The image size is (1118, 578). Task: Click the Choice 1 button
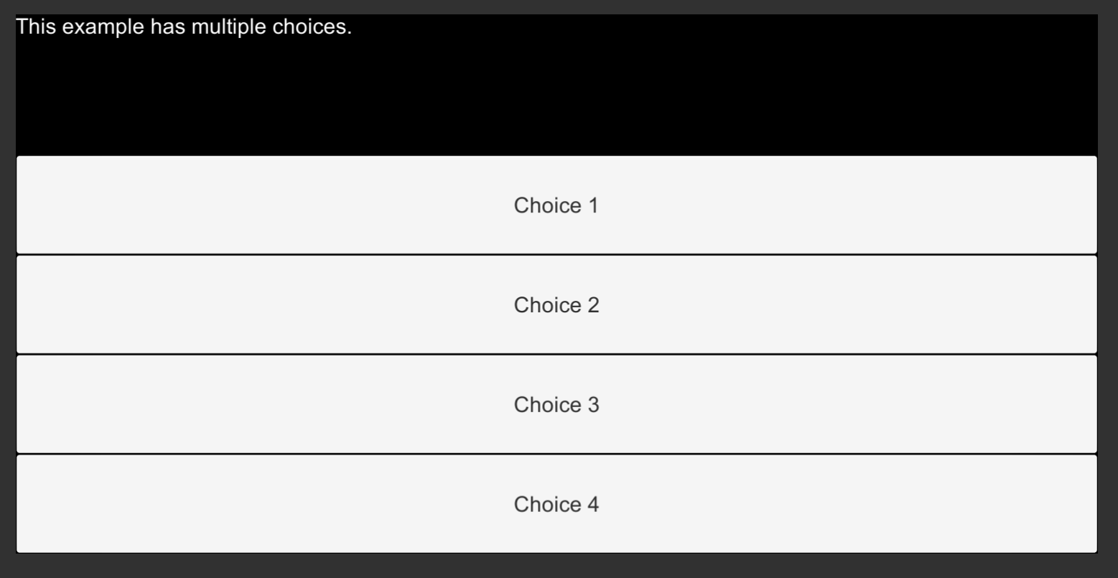556,205
